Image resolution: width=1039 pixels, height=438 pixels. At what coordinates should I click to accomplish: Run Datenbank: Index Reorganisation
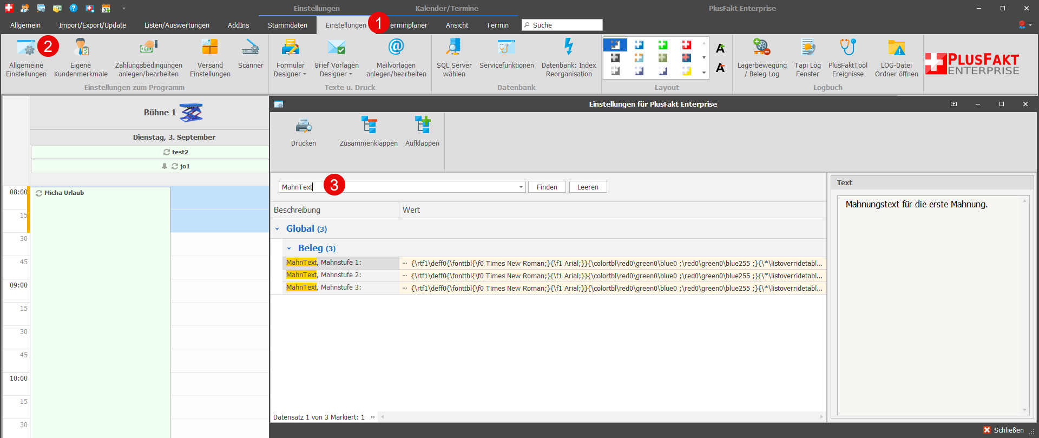click(569, 58)
